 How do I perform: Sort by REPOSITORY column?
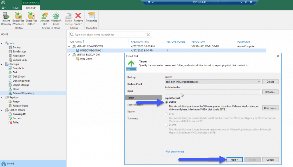point(198,42)
